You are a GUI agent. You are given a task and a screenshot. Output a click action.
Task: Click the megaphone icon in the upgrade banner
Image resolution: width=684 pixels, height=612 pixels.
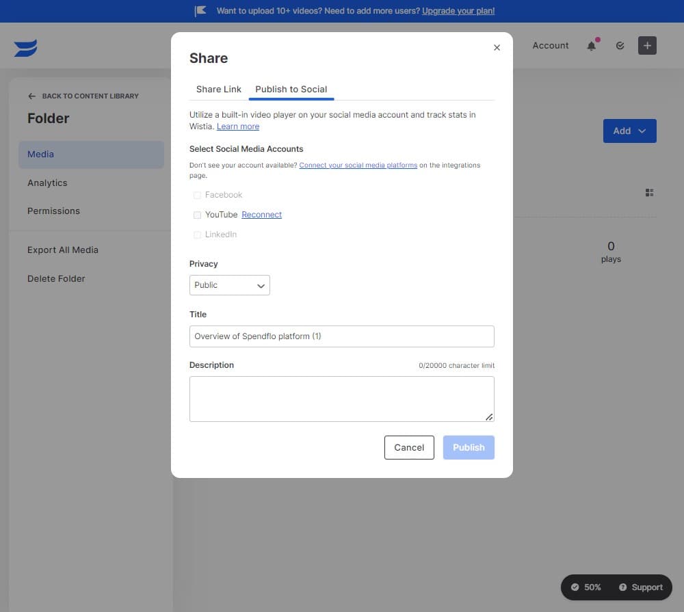point(200,10)
